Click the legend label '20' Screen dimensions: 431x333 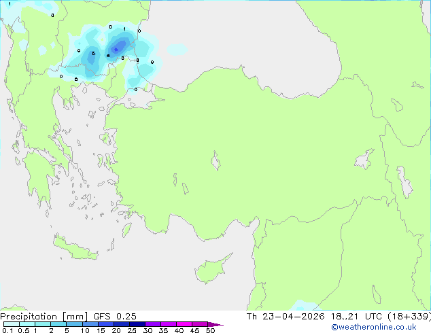click(116, 330)
